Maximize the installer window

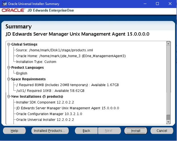click(157, 4)
